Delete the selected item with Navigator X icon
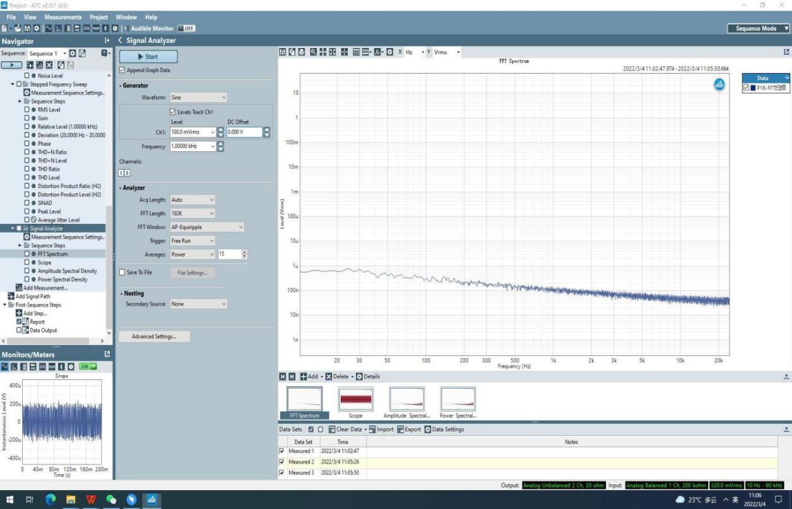This screenshot has height=509, width=792. point(49,65)
